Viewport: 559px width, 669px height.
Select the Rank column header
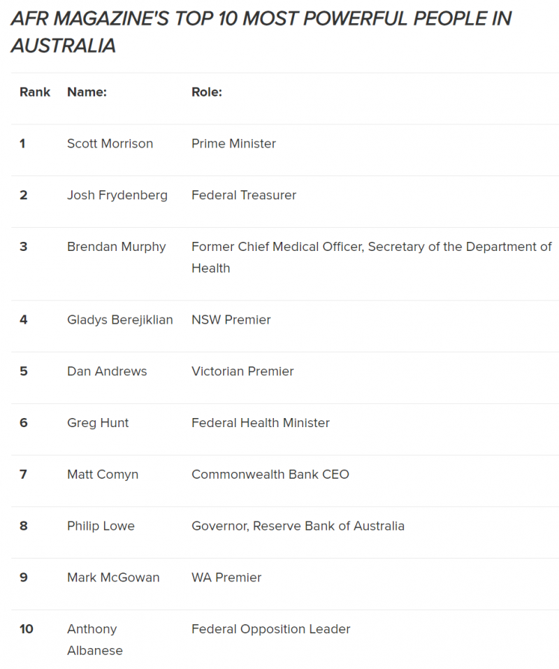pos(35,92)
